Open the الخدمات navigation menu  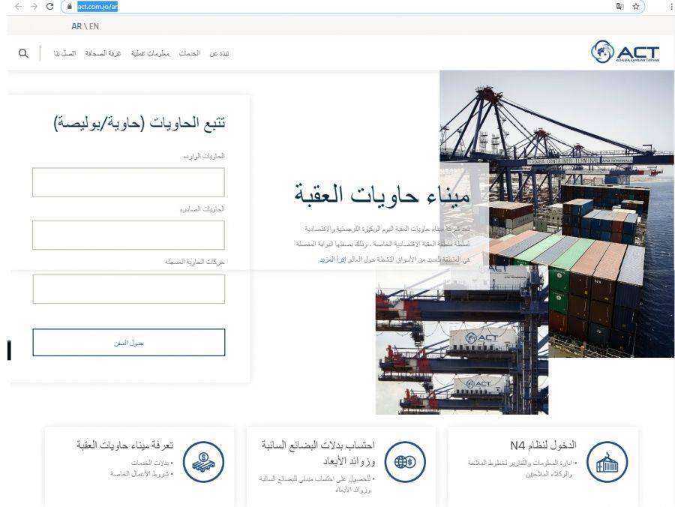tap(190, 53)
